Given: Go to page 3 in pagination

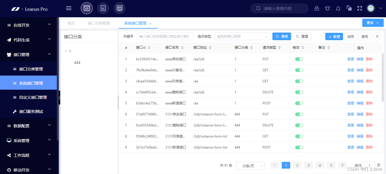Looking at the screenshot, I should pos(308,165).
